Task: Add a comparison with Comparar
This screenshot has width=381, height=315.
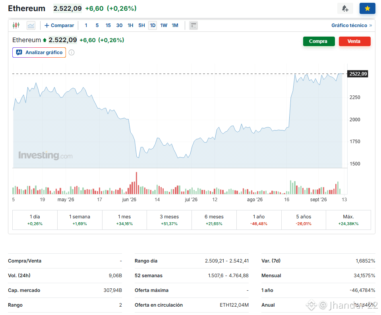Action: point(59,25)
